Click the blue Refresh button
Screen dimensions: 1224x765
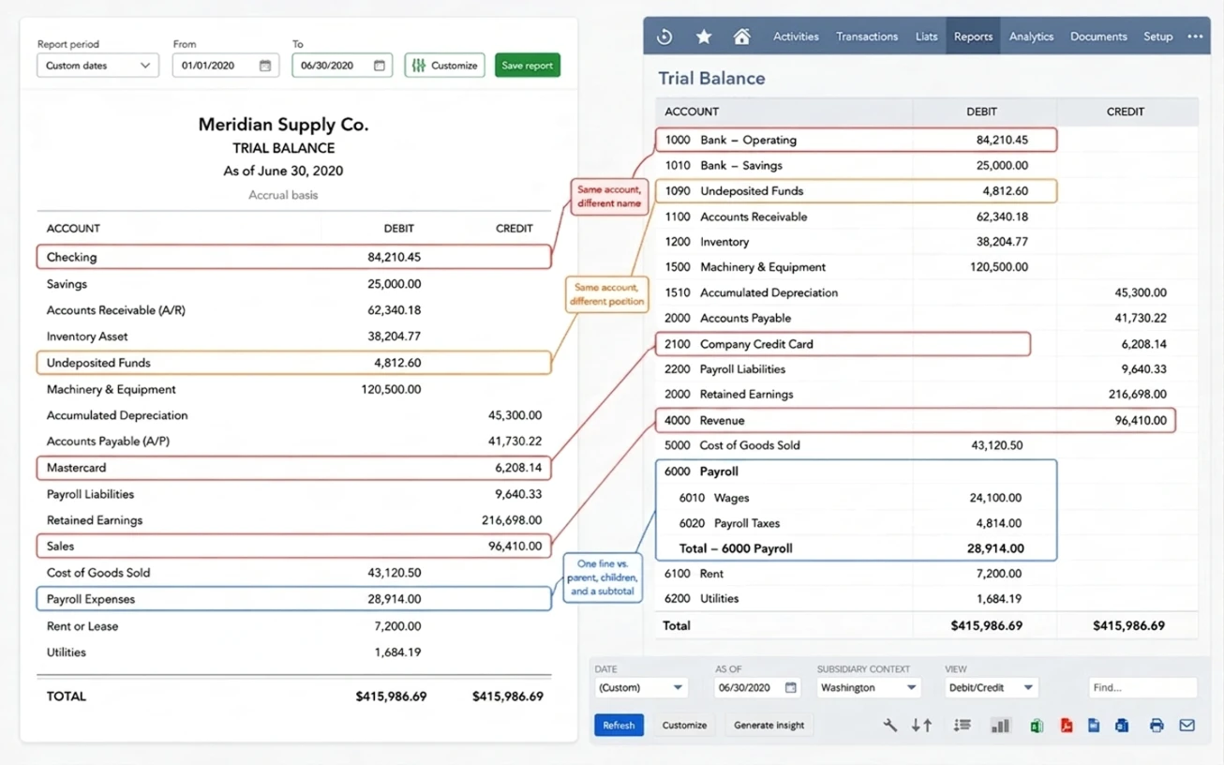tap(619, 725)
